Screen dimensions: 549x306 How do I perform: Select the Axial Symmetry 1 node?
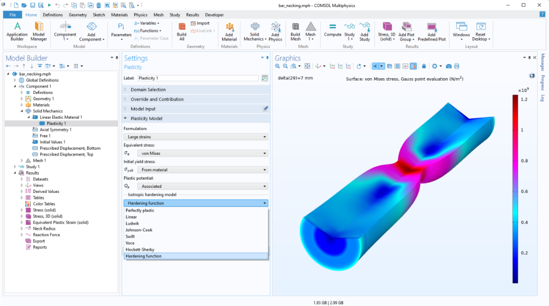click(55, 130)
